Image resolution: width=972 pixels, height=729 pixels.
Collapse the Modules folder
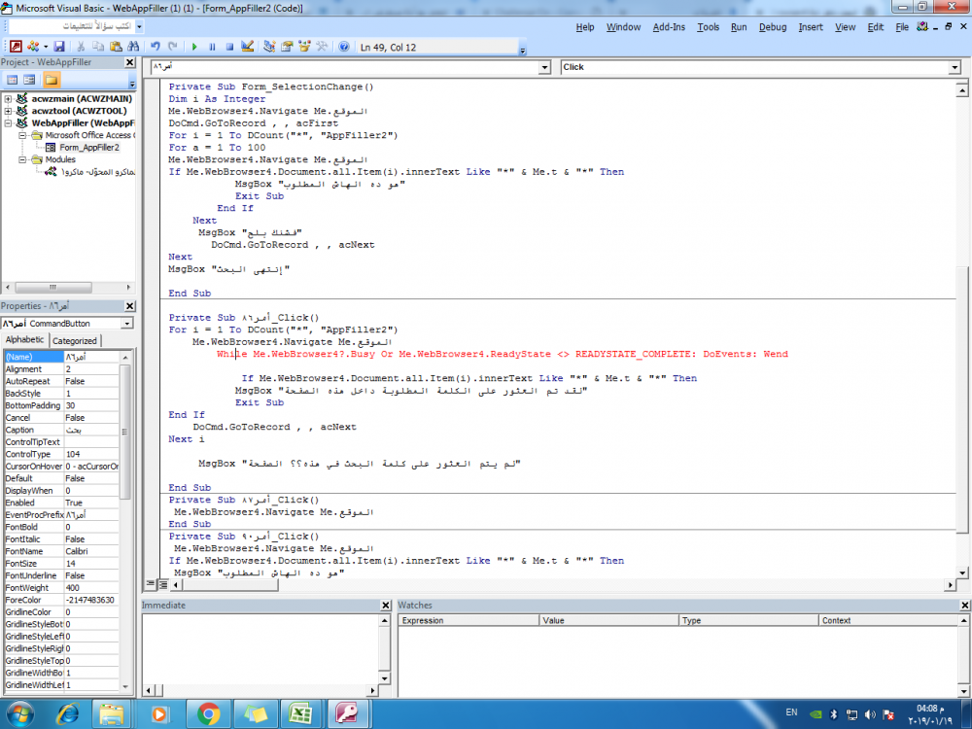[22, 159]
